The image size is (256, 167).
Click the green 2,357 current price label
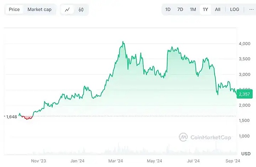(244, 94)
